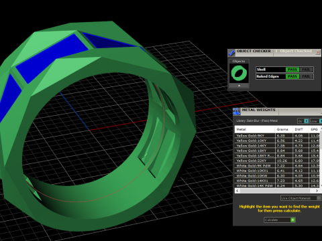The image size is (322, 241).
Task: Select the green ring thumbnail under Objects
Action: click(239, 73)
